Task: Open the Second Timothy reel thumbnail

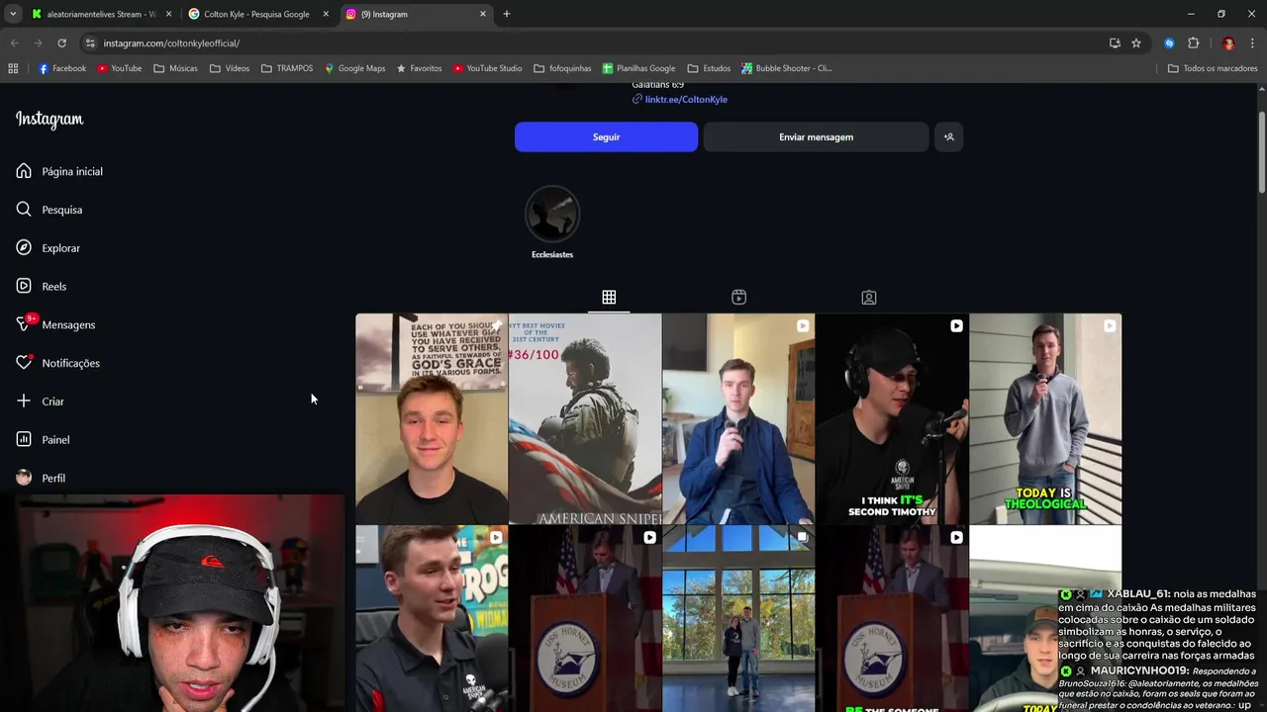Action: click(892, 419)
